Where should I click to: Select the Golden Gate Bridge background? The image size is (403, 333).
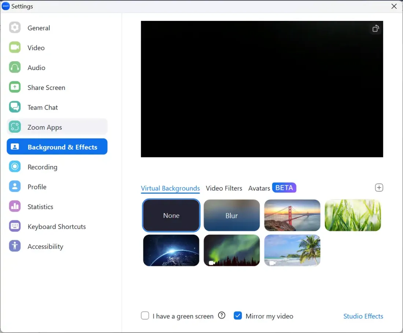(292, 216)
